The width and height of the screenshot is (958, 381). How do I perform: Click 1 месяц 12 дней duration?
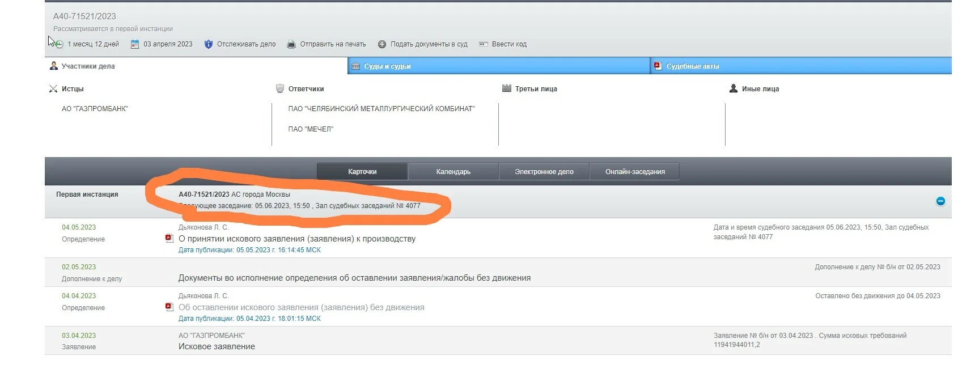[93, 44]
